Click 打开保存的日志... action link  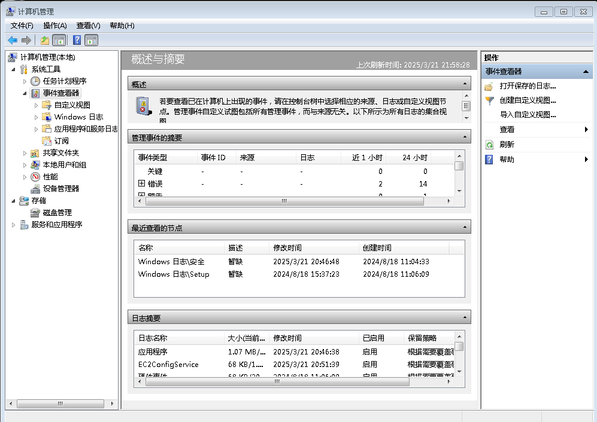528,86
